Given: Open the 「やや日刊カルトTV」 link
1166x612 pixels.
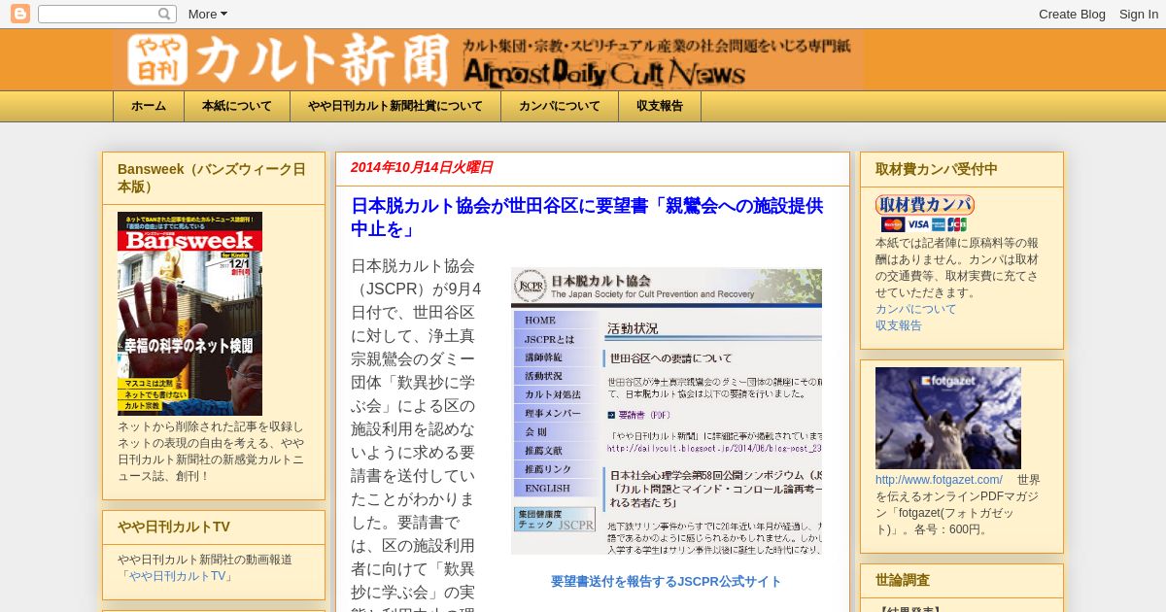Looking at the screenshot, I should click(x=176, y=576).
